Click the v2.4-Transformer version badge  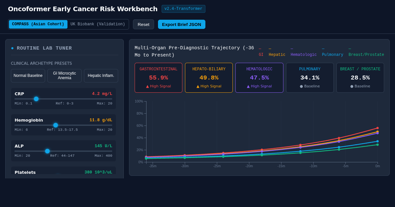pos(183,9)
